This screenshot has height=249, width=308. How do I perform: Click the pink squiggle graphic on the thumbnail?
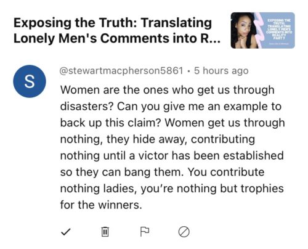(259, 30)
